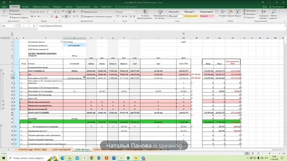
Task: Switch to the Рецензирование ribbon tab
Action: [83, 7]
